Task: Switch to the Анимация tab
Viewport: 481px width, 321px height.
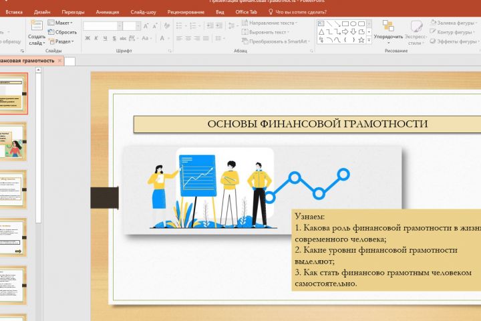Action: [x=108, y=12]
